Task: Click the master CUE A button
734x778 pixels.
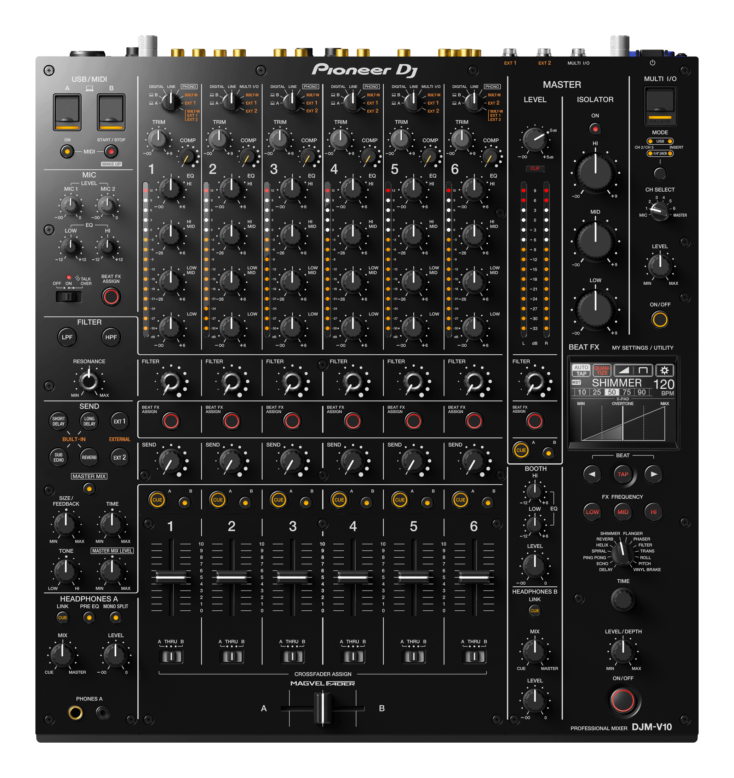Action: [x=521, y=451]
